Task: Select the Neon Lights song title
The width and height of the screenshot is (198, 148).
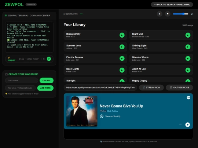Action: tap(73, 69)
